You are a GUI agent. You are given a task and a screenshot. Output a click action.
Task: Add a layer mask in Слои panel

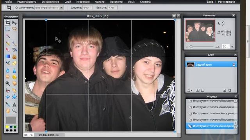tap(197, 90)
